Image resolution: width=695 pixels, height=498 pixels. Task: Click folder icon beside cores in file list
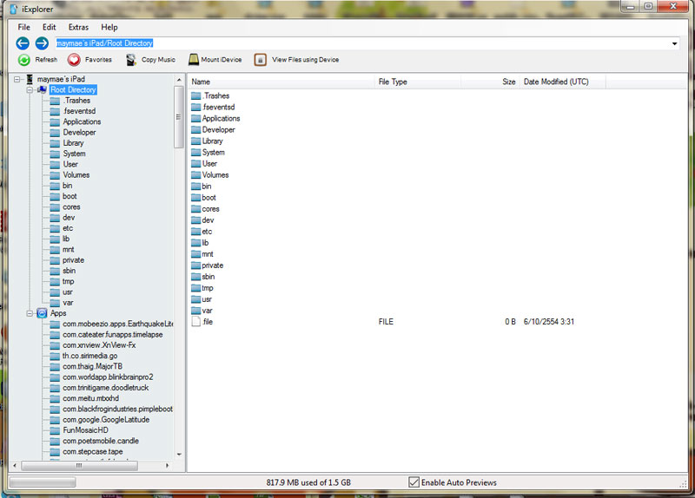point(196,209)
